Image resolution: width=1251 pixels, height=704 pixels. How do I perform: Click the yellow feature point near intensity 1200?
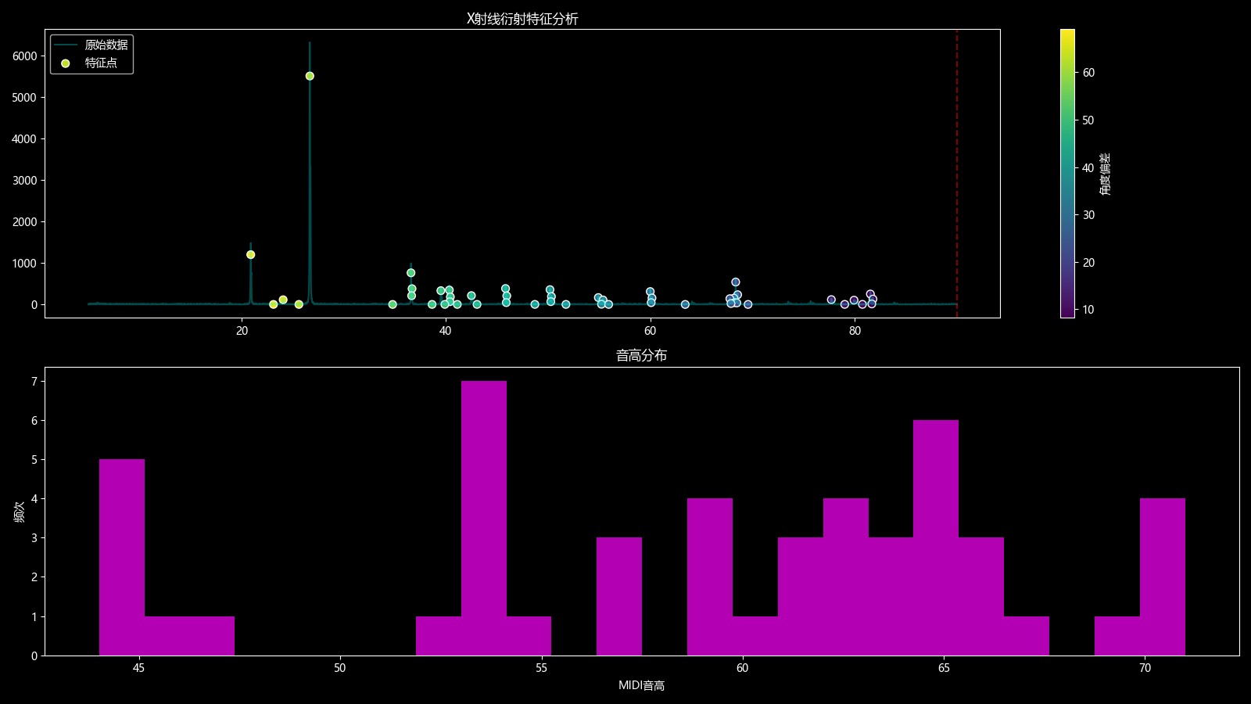pyautogui.click(x=250, y=254)
